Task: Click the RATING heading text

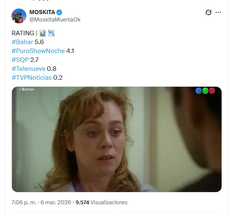Action: pyautogui.click(x=23, y=33)
